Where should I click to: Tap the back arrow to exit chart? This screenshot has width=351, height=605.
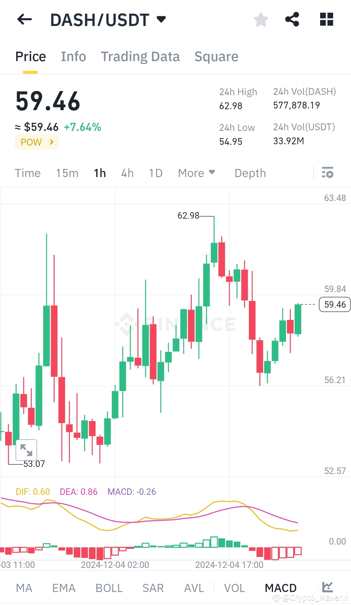(x=24, y=19)
